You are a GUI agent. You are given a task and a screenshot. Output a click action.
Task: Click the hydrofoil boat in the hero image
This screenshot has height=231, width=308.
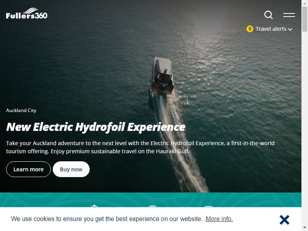tap(162, 76)
